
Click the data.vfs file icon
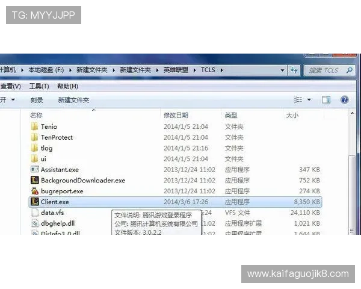tap(34, 213)
